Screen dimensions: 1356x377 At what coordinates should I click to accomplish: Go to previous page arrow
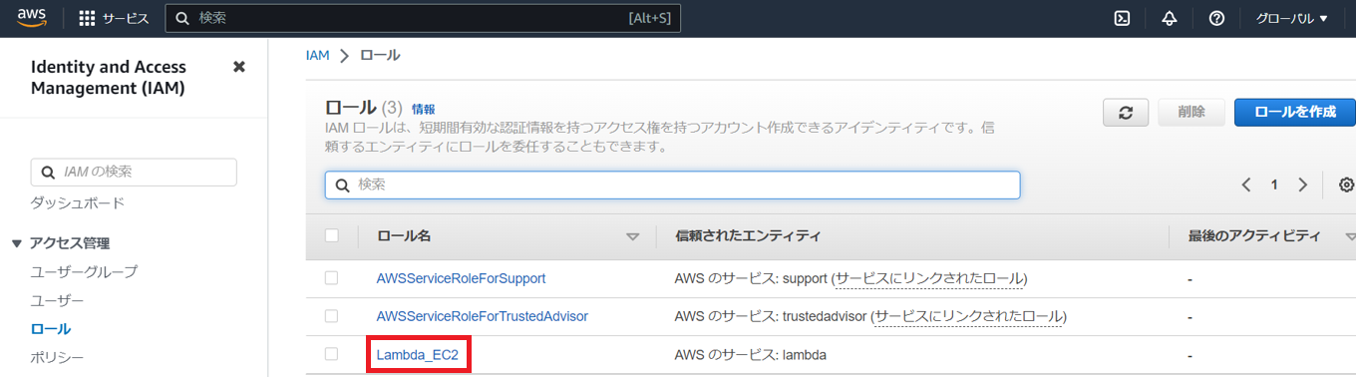pyautogui.click(x=1246, y=185)
